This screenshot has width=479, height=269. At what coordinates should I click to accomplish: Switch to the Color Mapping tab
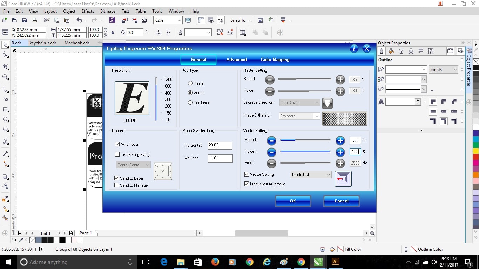click(x=275, y=60)
